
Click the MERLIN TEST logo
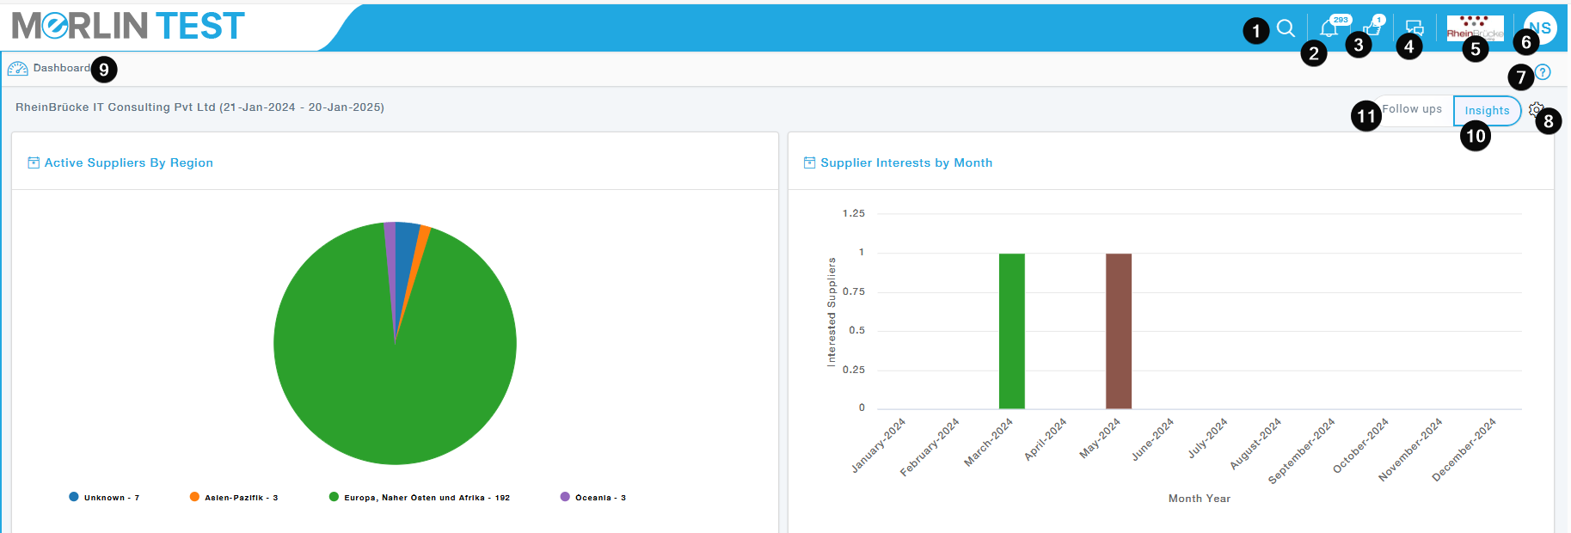click(x=129, y=26)
